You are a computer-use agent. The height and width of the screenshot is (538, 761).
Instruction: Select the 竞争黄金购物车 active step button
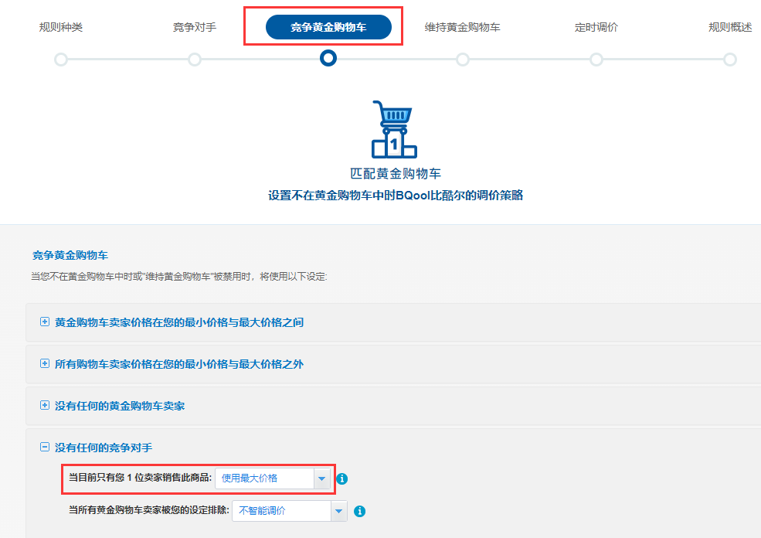(x=328, y=27)
